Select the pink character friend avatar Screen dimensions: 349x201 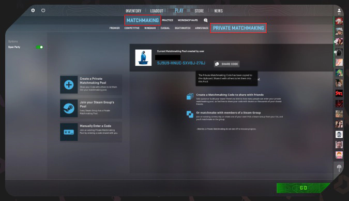point(339,155)
